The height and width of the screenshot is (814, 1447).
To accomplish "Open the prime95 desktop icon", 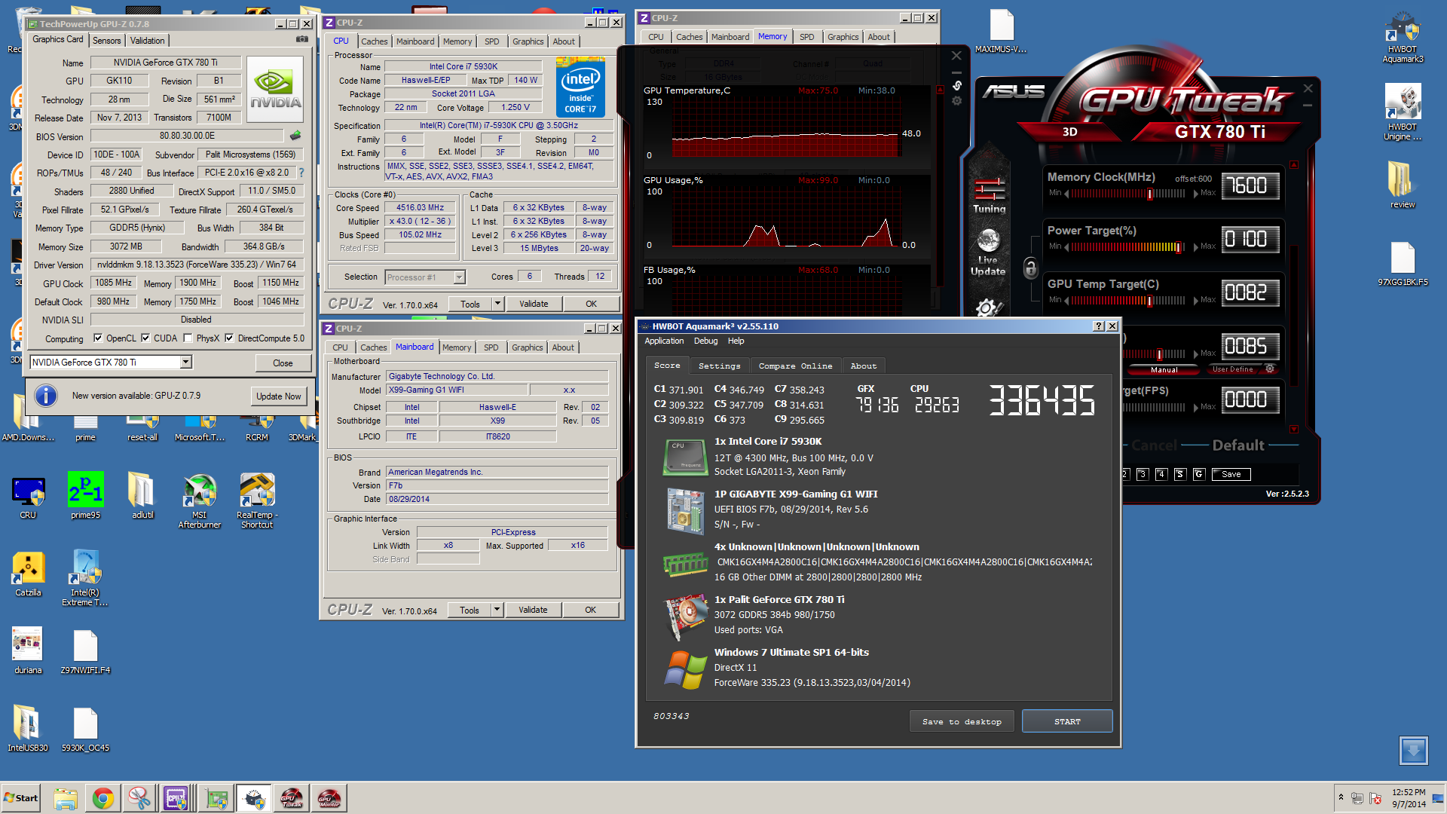I will pyautogui.click(x=85, y=496).
